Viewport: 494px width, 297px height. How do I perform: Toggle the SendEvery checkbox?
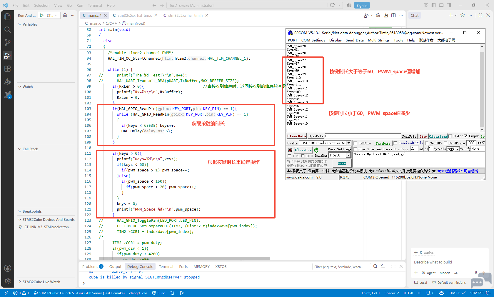coord(445,143)
